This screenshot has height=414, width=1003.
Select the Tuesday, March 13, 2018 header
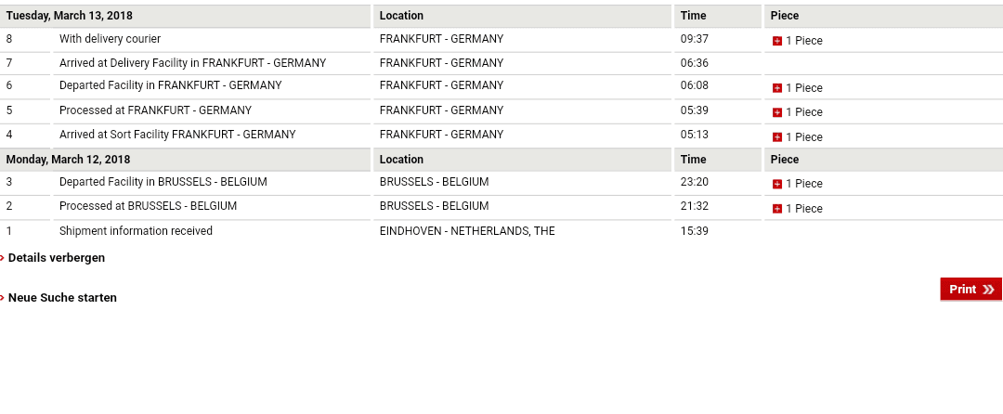point(70,16)
